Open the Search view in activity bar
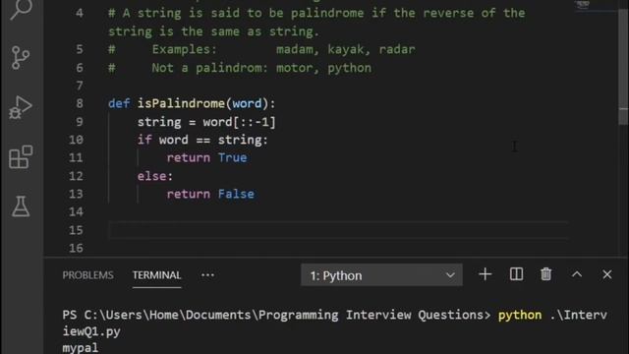 (x=21, y=9)
